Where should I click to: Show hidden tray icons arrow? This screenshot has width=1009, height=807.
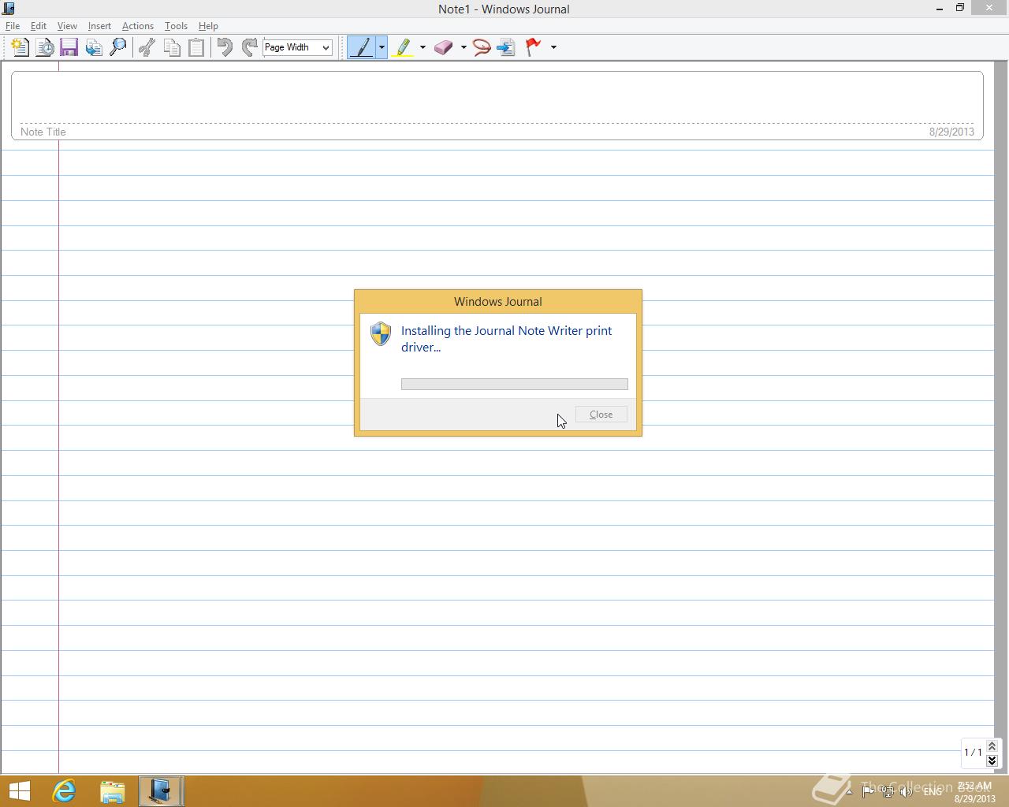[x=848, y=792]
